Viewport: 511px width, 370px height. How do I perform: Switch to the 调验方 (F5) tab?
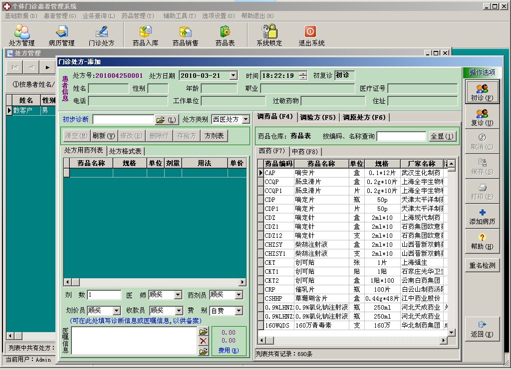[318, 117]
